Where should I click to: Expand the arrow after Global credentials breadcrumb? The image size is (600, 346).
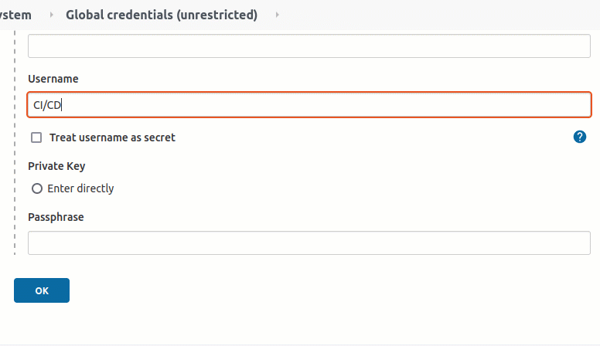(277, 15)
